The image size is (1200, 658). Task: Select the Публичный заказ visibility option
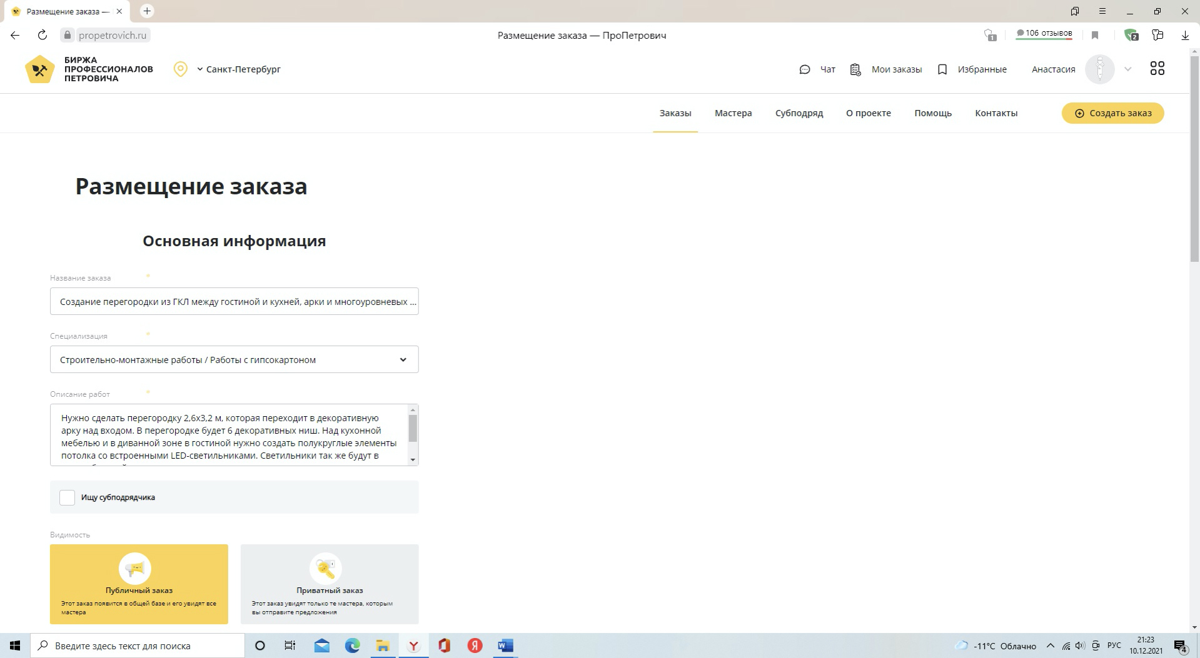pyautogui.click(x=139, y=584)
